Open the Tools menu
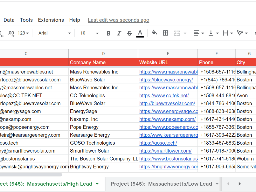Screen dimensions: 256x192 pyautogui.click(x=26, y=20)
